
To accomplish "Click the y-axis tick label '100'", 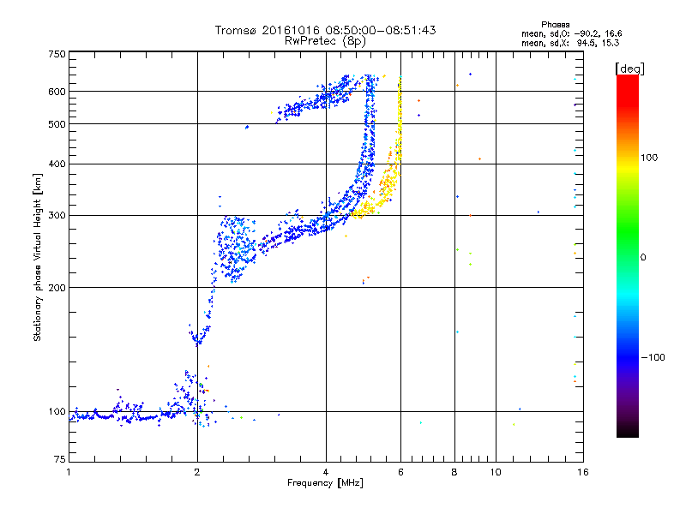I will (x=57, y=412).
